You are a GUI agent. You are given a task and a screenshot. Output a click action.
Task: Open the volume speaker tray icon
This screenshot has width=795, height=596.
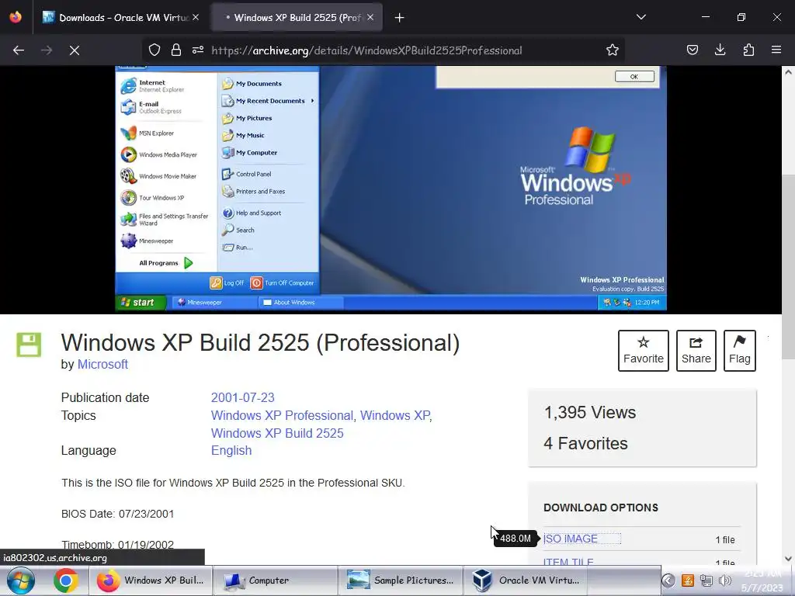tap(725, 580)
